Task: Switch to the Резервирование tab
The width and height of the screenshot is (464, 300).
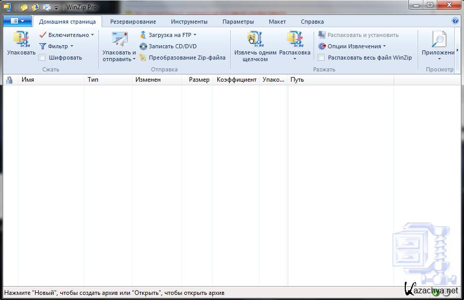Action: point(133,22)
